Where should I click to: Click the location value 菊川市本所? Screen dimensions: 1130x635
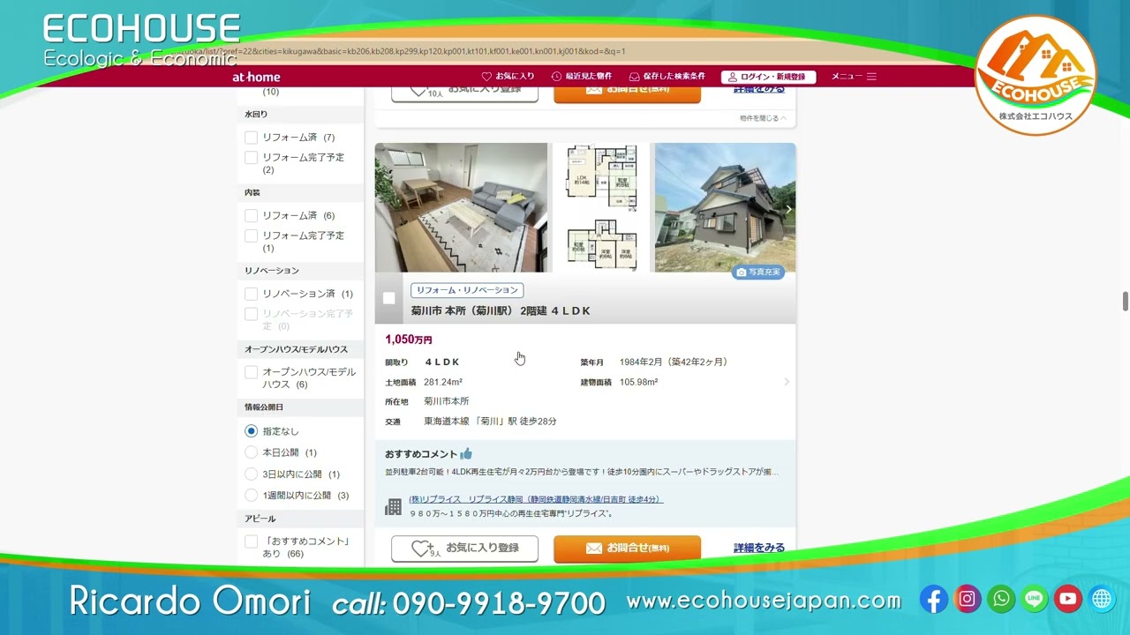point(447,401)
